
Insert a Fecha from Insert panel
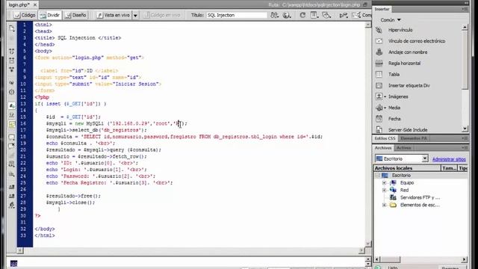(x=394, y=119)
